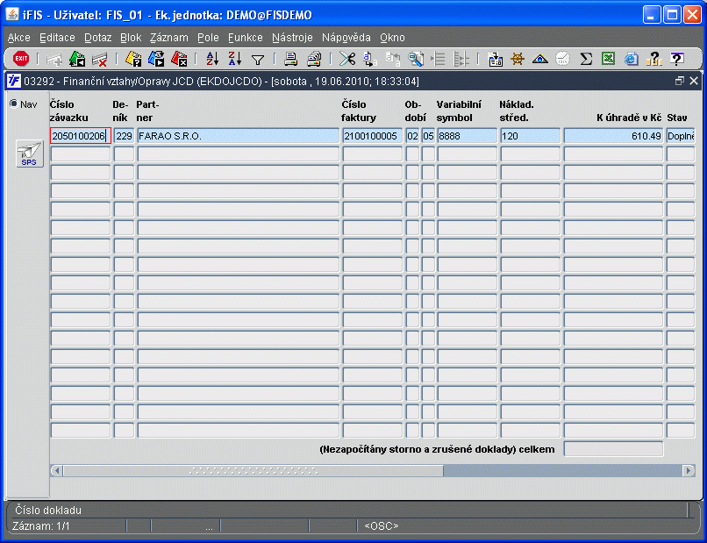
Task: Click the Internet Explorer browser icon
Action: pyautogui.click(x=632, y=59)
